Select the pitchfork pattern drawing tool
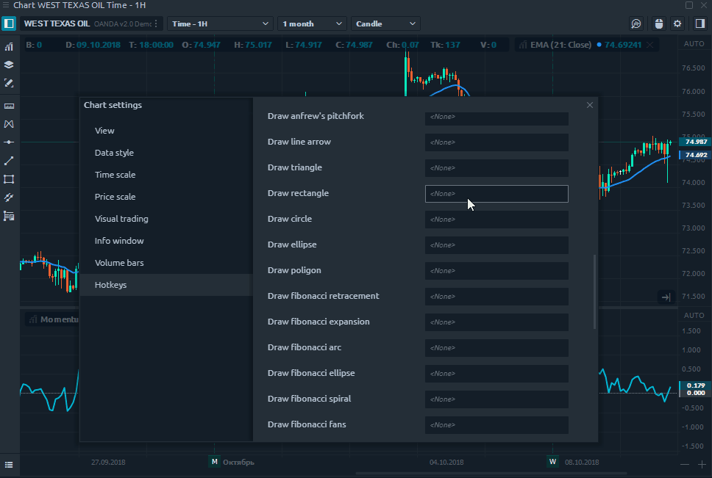Screen dimensions: 712x478 (9, 124)
